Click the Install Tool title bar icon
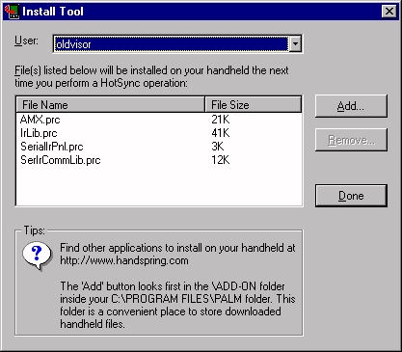This screenshot has height=352, width=402. click(x=12, y=12)
